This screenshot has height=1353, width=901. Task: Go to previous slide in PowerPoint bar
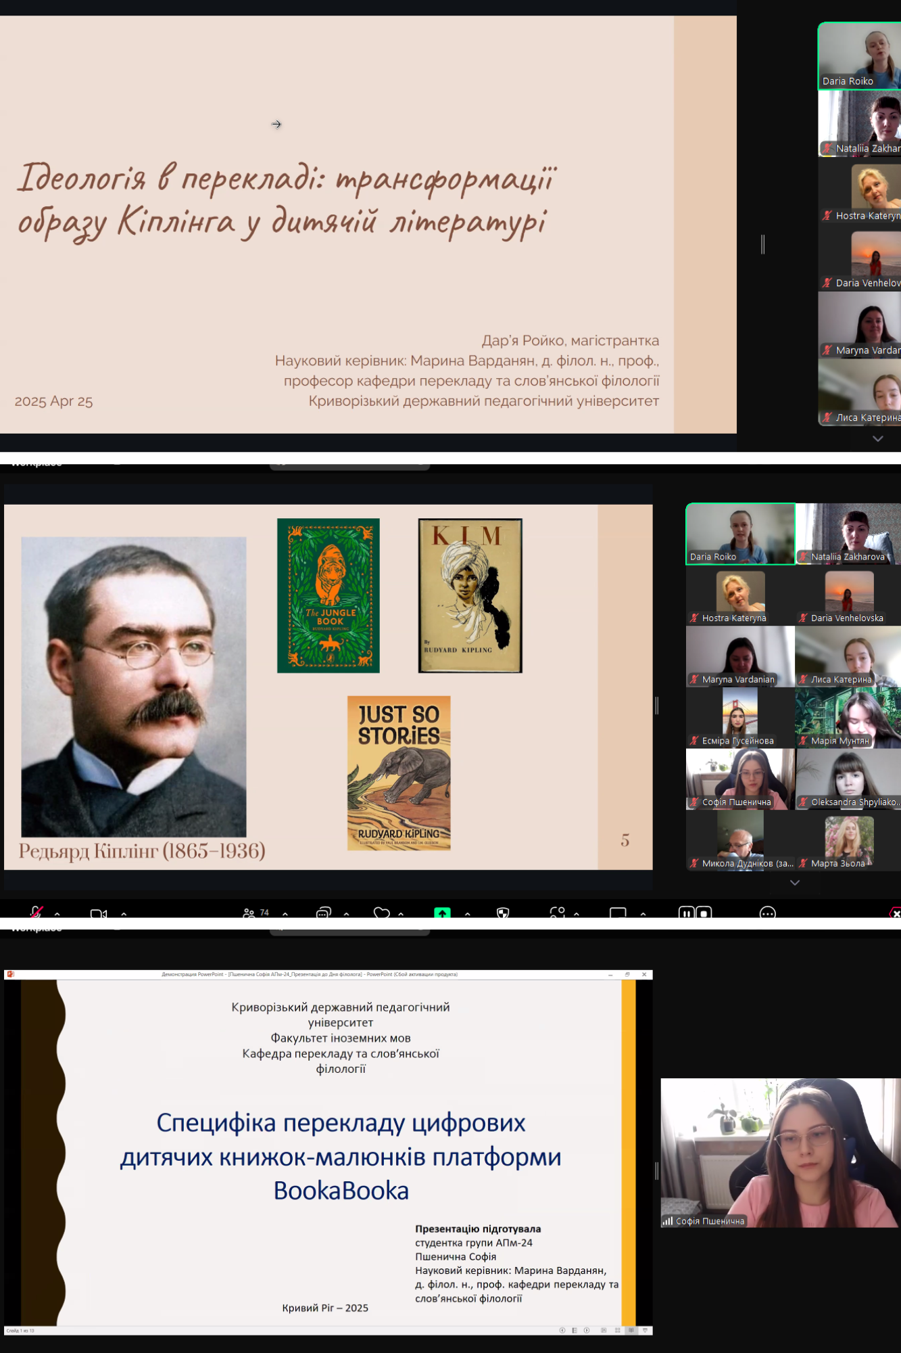tap(562, 1330)
